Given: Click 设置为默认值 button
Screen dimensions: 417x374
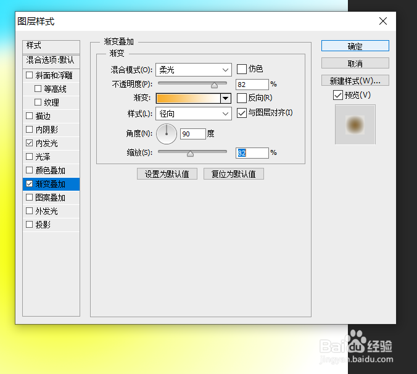Looking at the screenshot, I should click(x=167, y=173).
